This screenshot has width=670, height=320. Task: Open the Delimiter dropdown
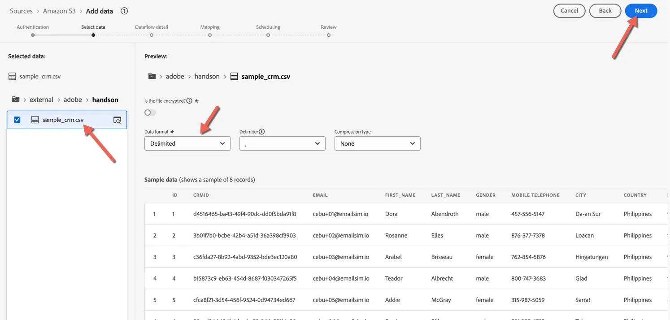283,143
